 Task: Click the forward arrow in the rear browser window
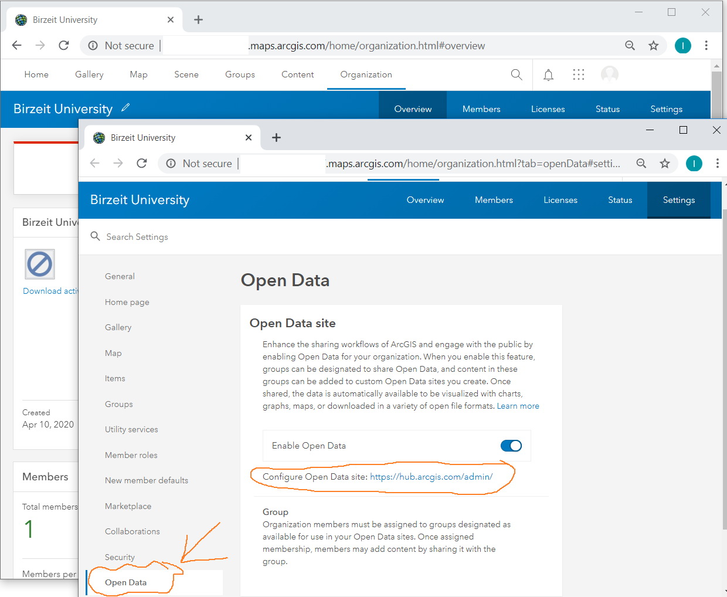40,45
